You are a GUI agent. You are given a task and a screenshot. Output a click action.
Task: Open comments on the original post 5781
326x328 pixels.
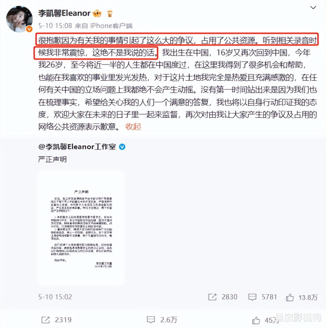[x=263, y=297]
